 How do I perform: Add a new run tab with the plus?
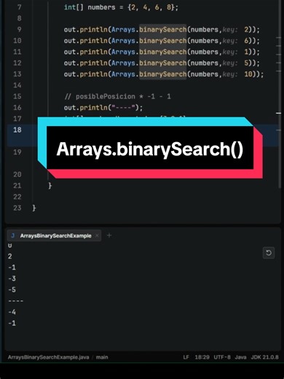pos(109,235)
